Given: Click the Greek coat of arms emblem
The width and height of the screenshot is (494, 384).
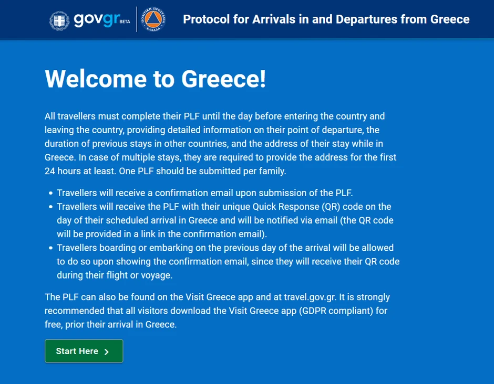Looking at the screenshot, I should (59, 20).
